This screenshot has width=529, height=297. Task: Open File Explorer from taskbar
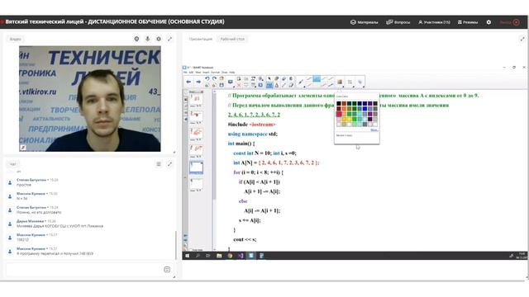(x=219, y=256)
